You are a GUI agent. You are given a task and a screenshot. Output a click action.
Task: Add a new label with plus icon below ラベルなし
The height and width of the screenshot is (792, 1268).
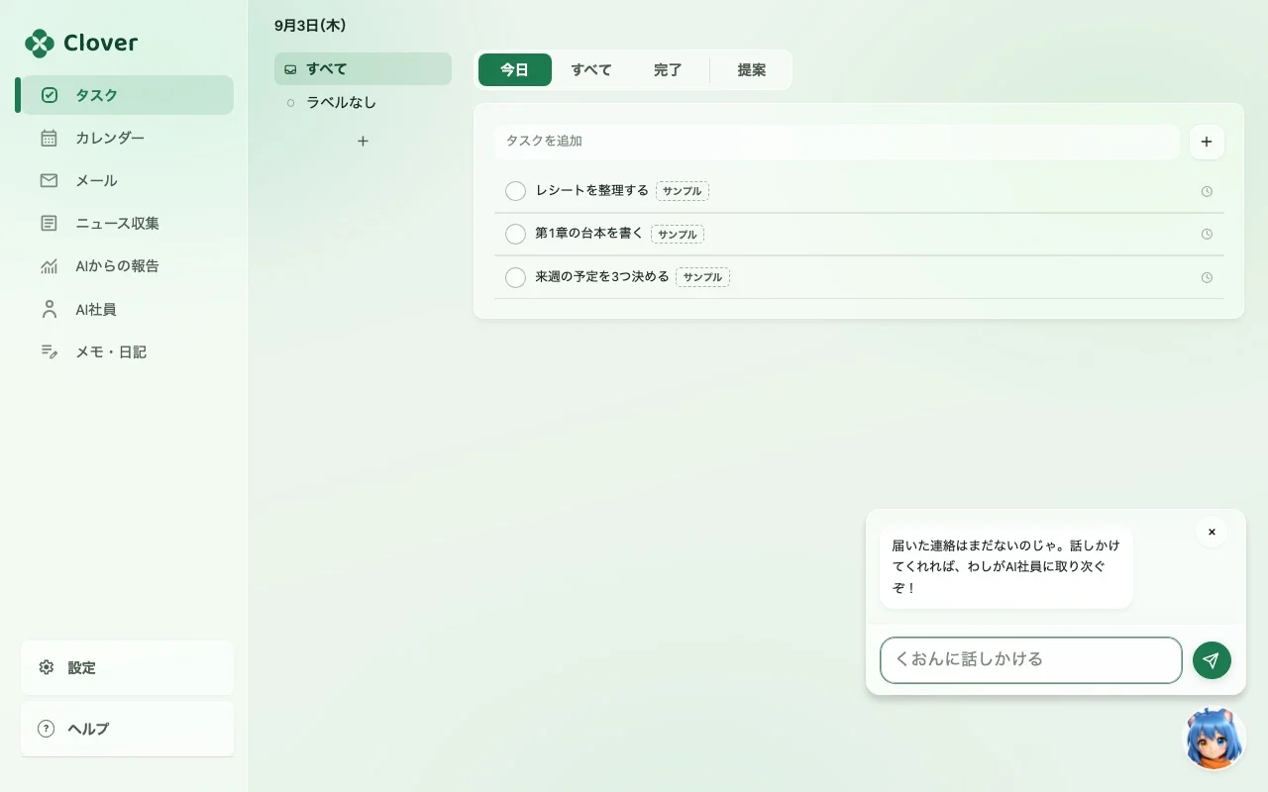point(363,142)
